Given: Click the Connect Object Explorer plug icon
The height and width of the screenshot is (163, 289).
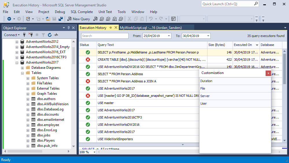Looking at the screenshot, I should pos(24,35).
